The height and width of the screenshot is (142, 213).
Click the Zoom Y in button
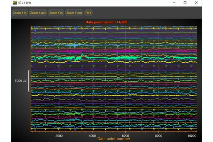pyautogui.click(x=56, y=13)
